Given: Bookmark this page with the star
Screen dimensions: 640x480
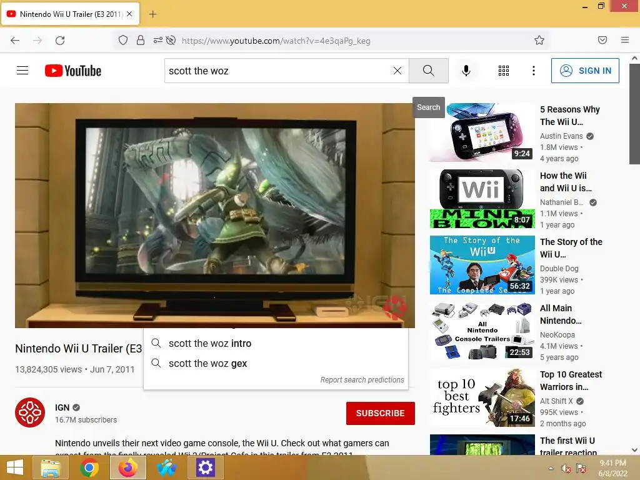Looking at the screenshot, I should (539, 40).
